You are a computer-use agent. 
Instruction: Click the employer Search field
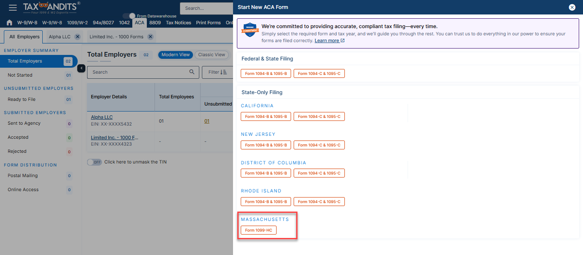143,72
